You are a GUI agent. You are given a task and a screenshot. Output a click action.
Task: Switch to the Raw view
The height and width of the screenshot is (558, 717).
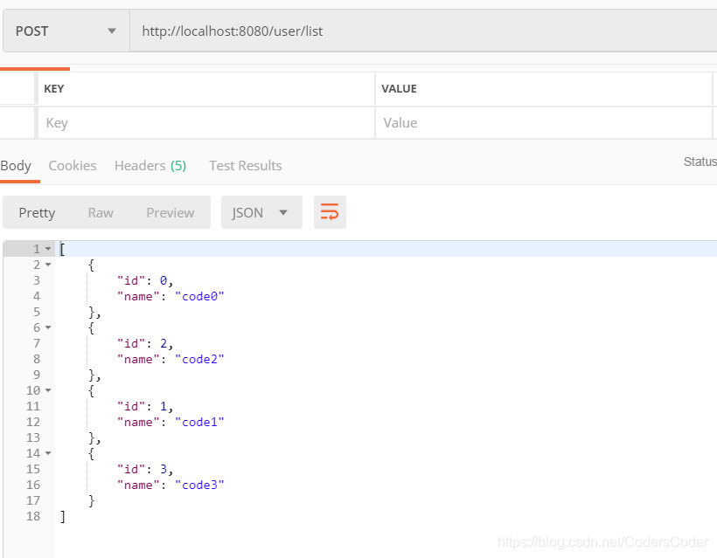coord(101,213)
